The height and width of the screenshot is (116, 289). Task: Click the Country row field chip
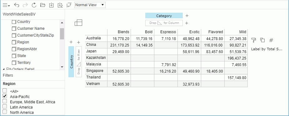71,62
